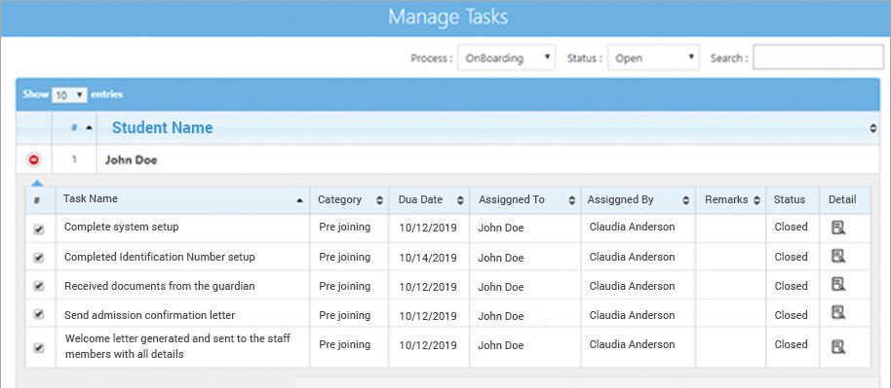The height and width of the screenshot is (388, 891).
Task: Click task name 'Complete system setup'
Action: [x=122, y=227]
